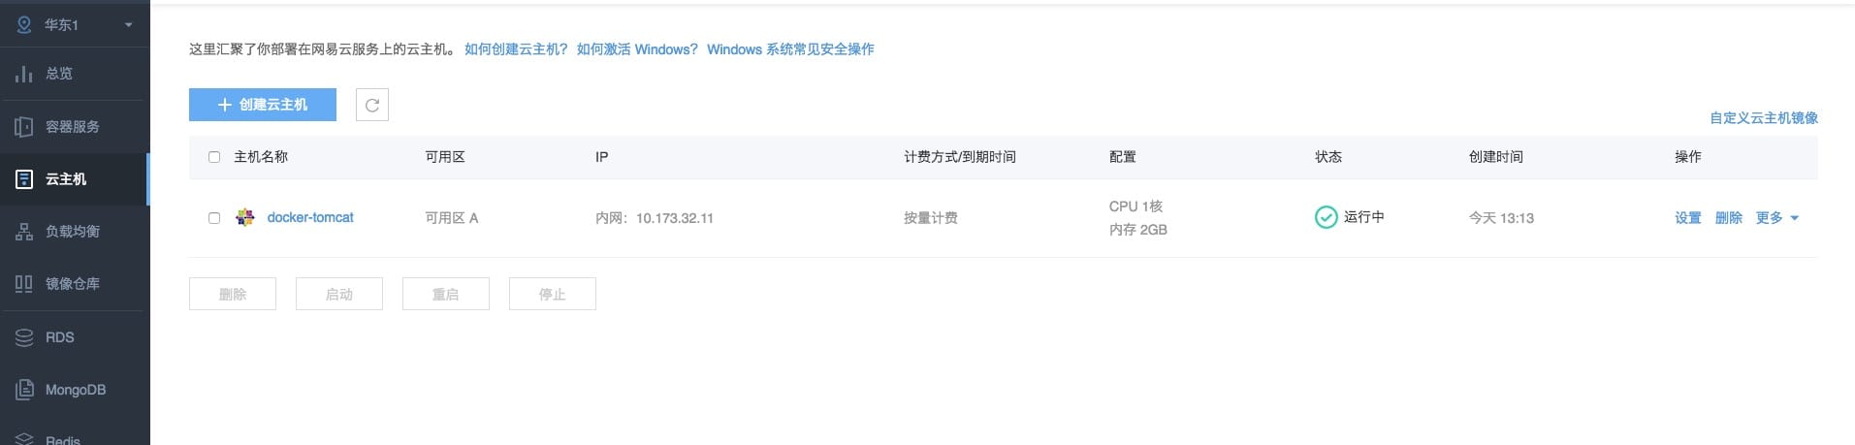Open the MongoDB sidebar icon

pos(24,390)
